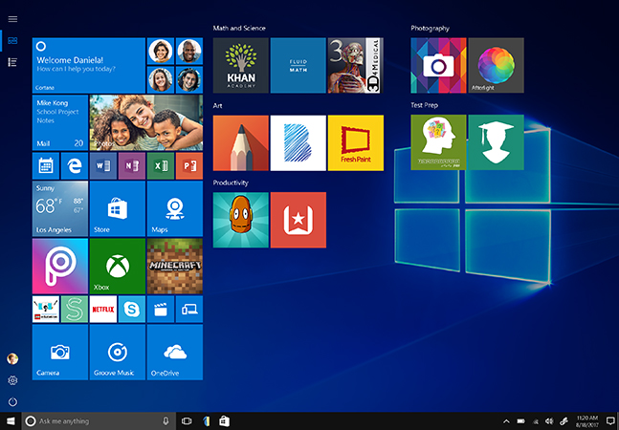Open the user account picture
Image resolution: width=619 pixels, height=430 pixels.
pos(12,358)
